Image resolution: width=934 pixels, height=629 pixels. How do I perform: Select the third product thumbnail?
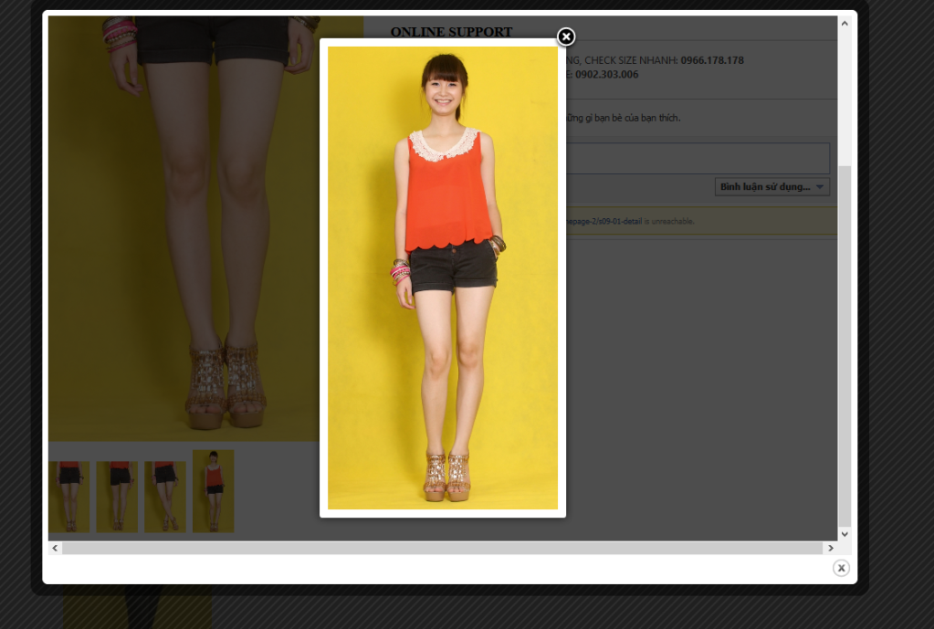point(165,497)
